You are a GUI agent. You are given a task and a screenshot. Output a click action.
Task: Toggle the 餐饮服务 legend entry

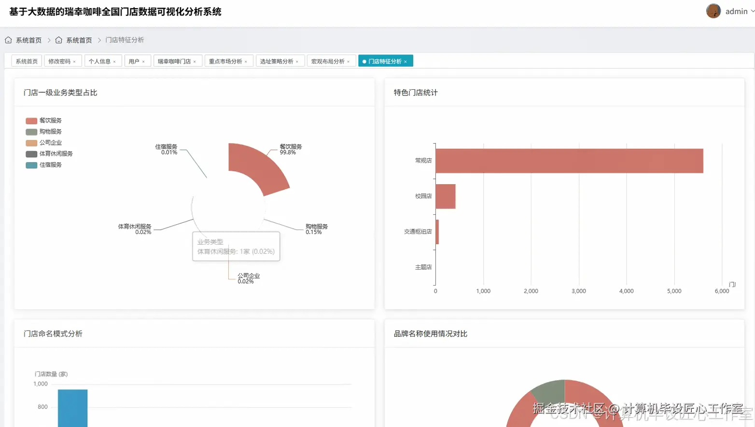44,121
